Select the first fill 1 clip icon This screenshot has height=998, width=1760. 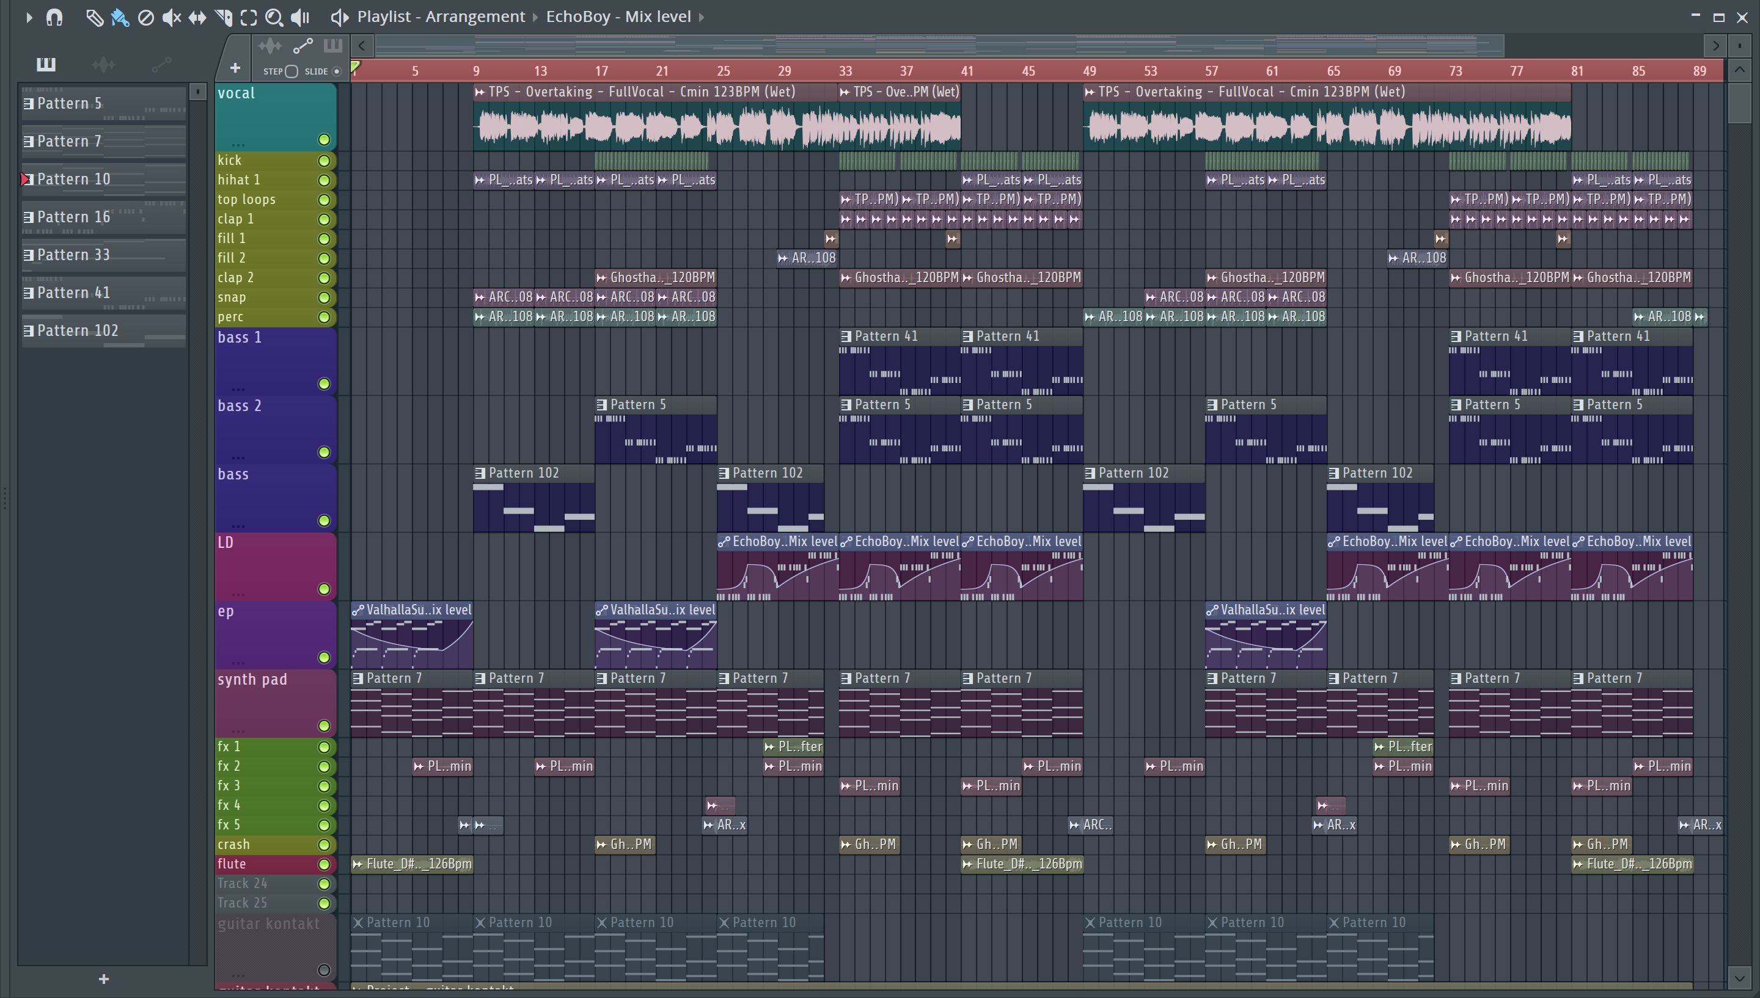pos(831,239)
